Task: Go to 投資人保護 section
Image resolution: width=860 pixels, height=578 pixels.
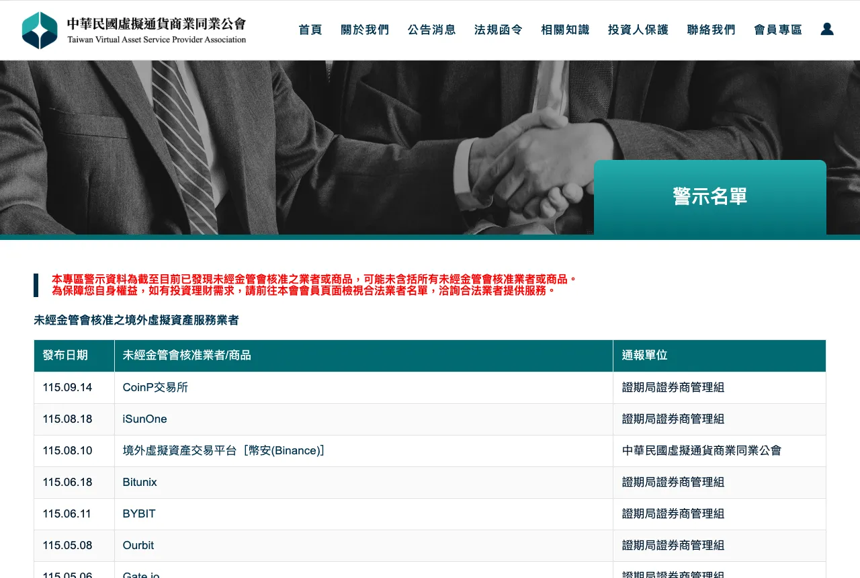Action: tap(638, 30)
